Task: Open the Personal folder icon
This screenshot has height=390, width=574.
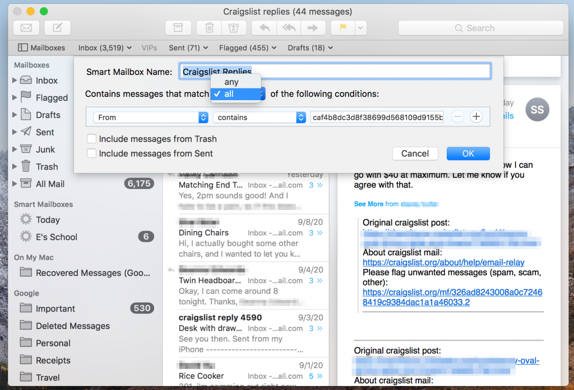Action: click(x=26, y=342)
